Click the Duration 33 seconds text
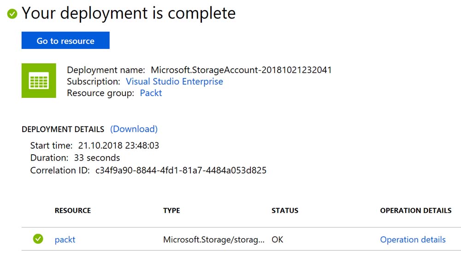The height and width of the screenshot is (254, 461). (97, 158)
